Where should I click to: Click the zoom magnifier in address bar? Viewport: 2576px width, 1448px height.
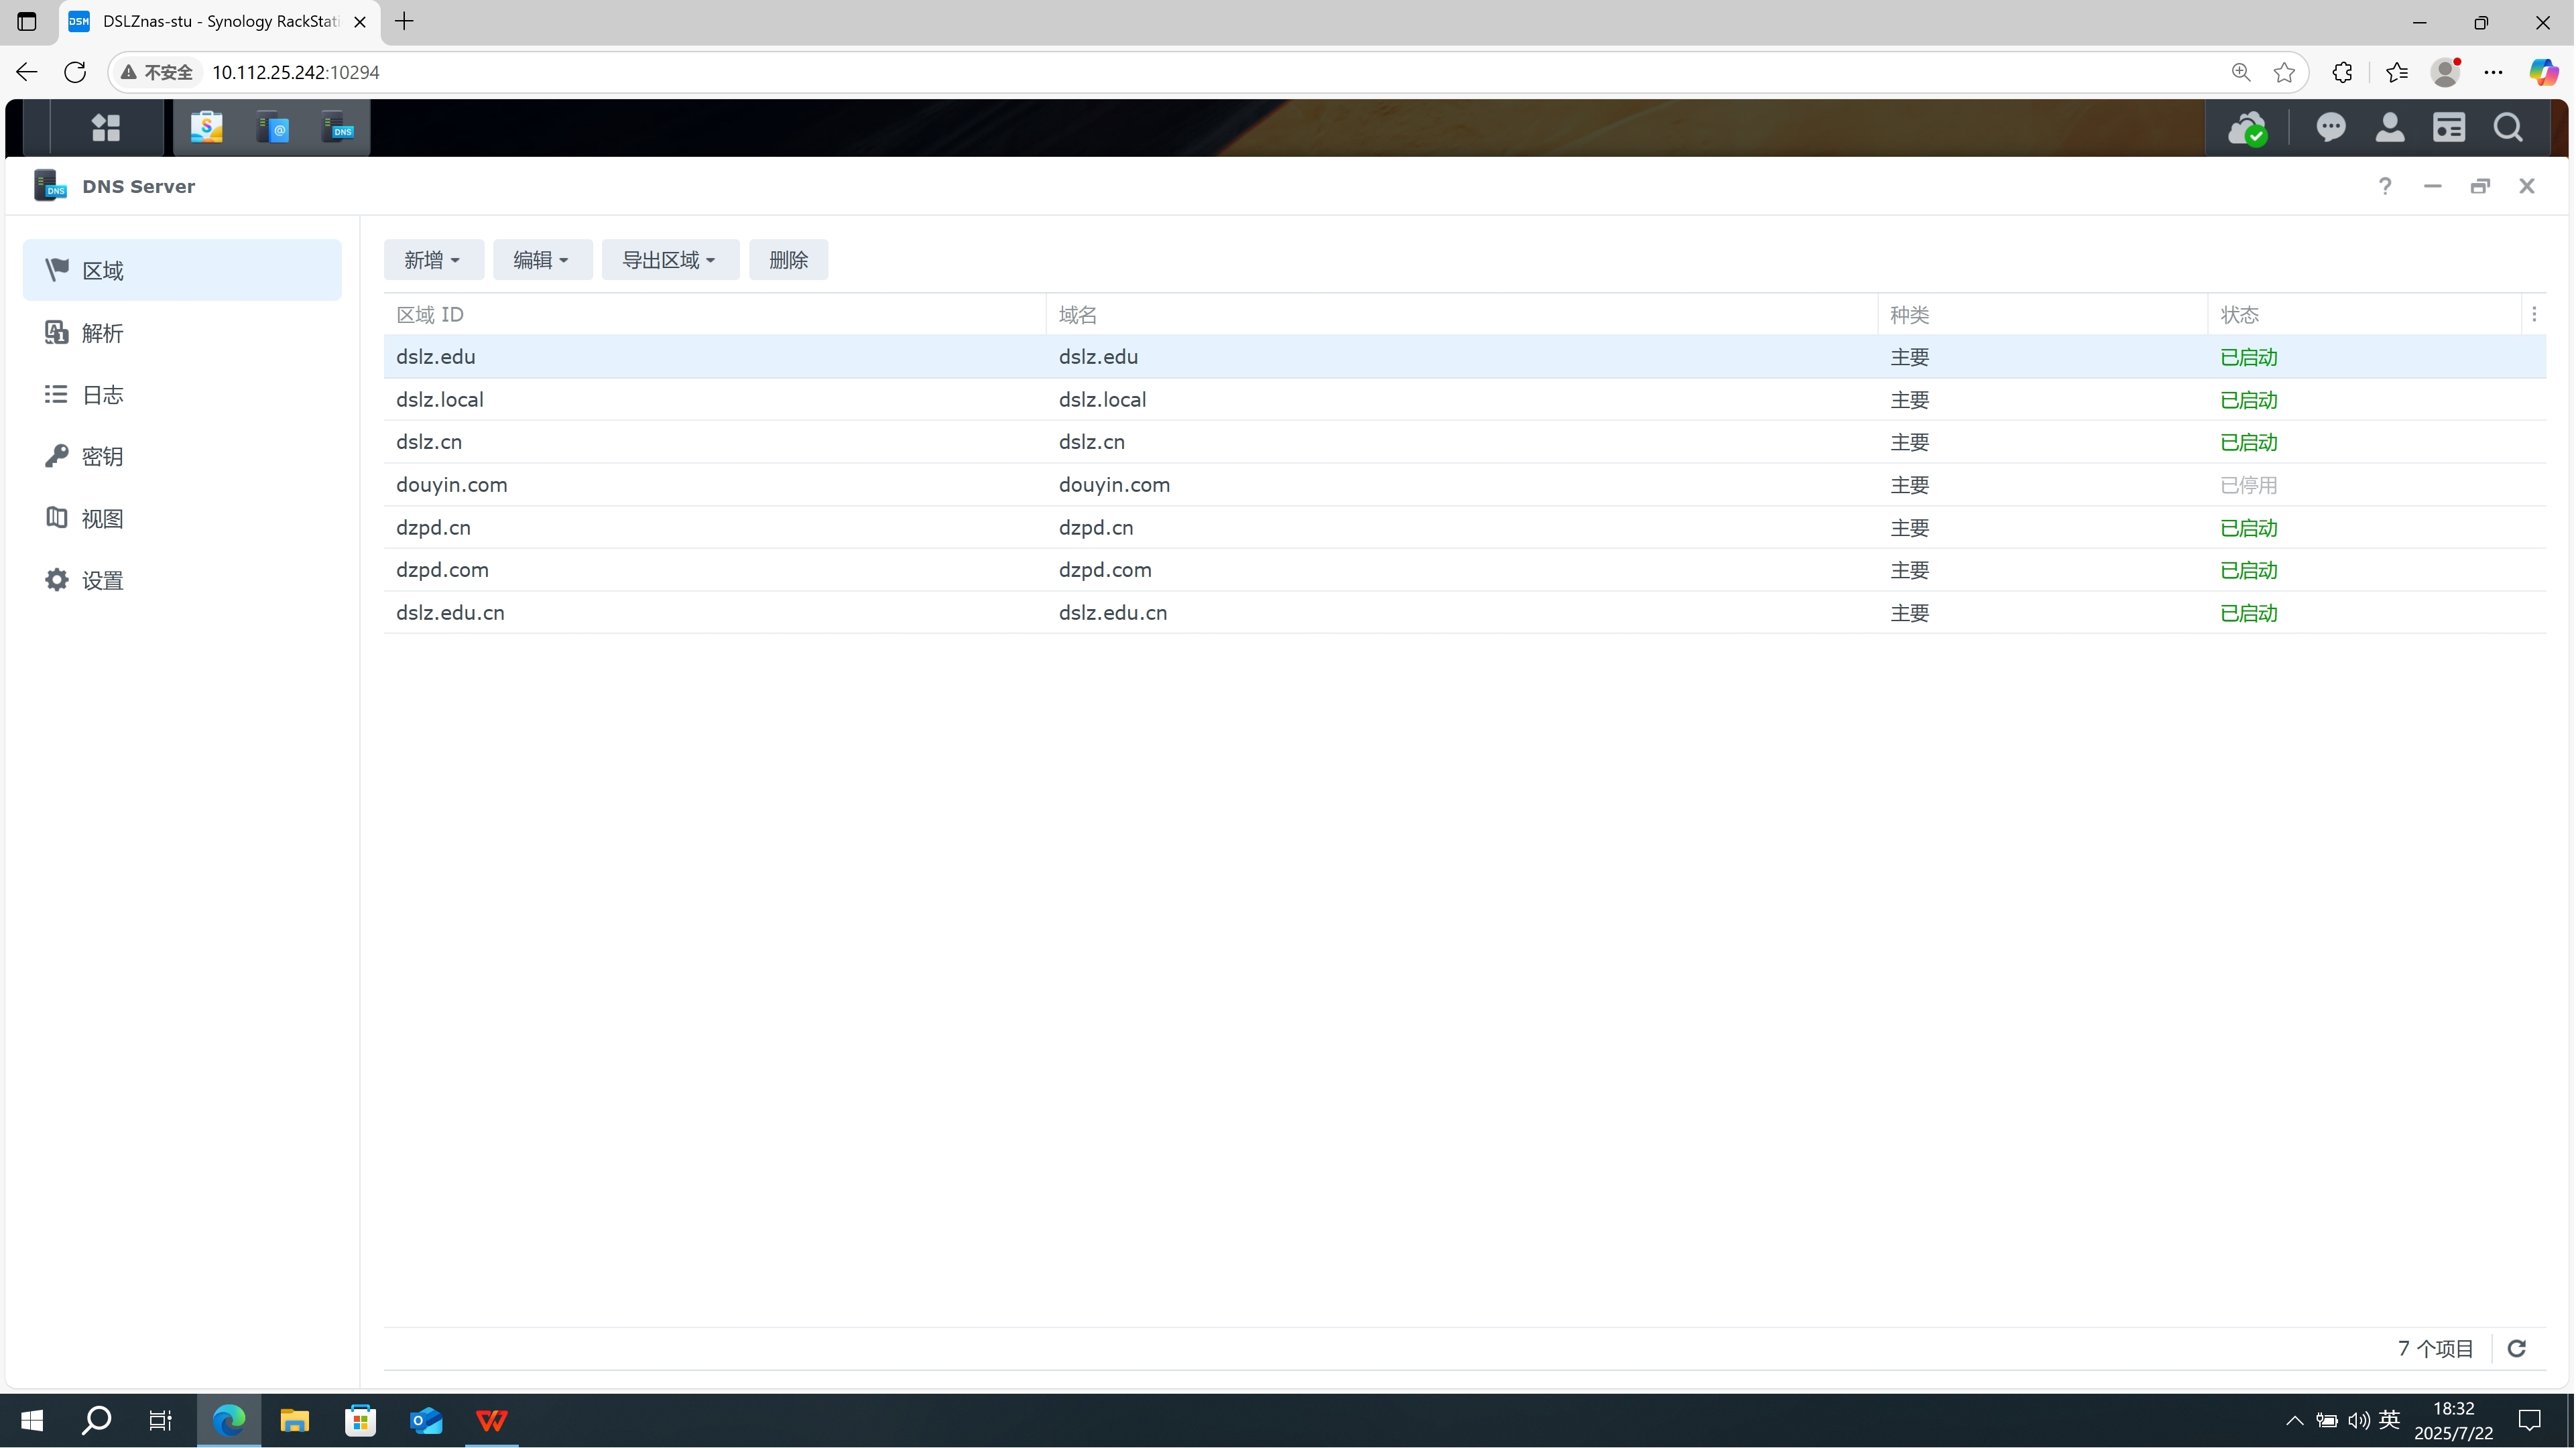point(2241,72)
